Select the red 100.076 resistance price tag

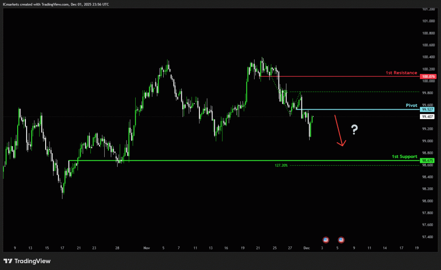coord(429,77)
